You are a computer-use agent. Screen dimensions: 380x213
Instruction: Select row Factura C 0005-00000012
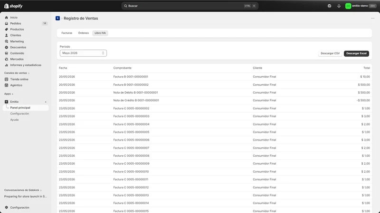pos(214,187)
